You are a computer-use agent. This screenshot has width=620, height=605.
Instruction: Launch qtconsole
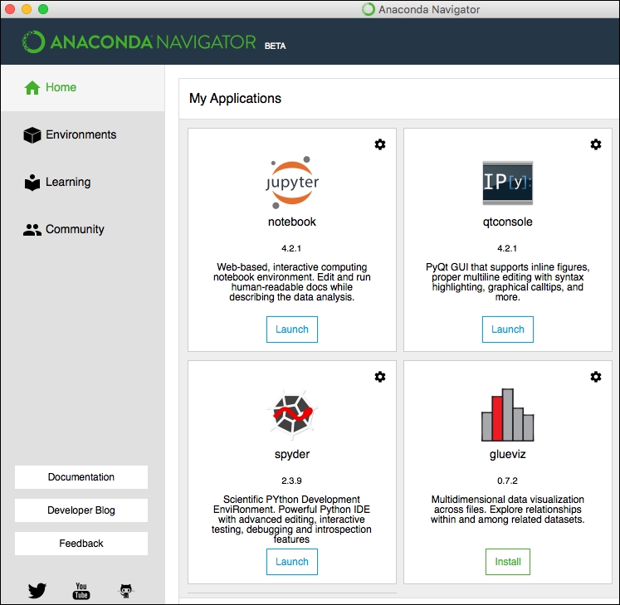tap(508, 329)
